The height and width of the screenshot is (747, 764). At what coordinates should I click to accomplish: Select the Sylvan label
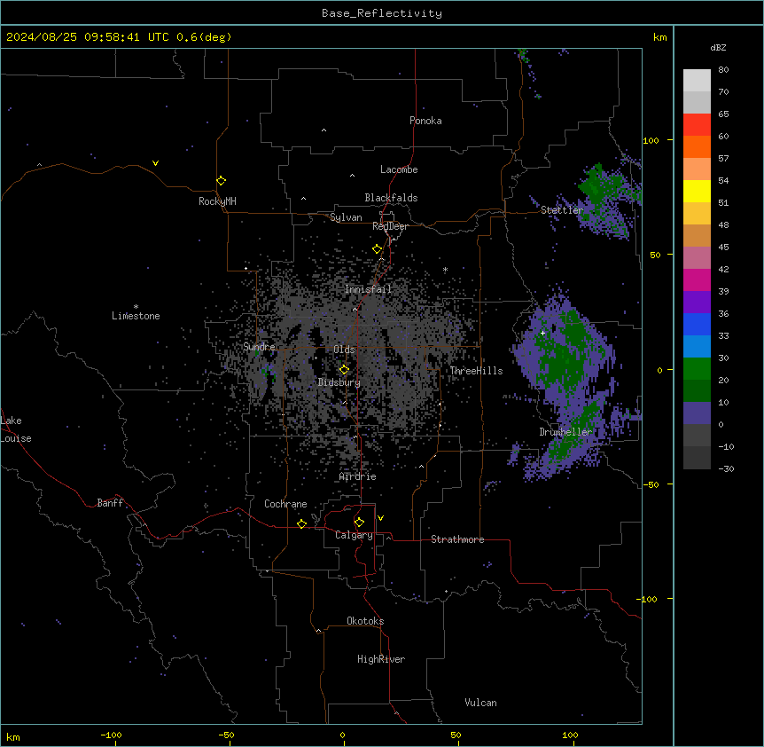tap(346, 217)
